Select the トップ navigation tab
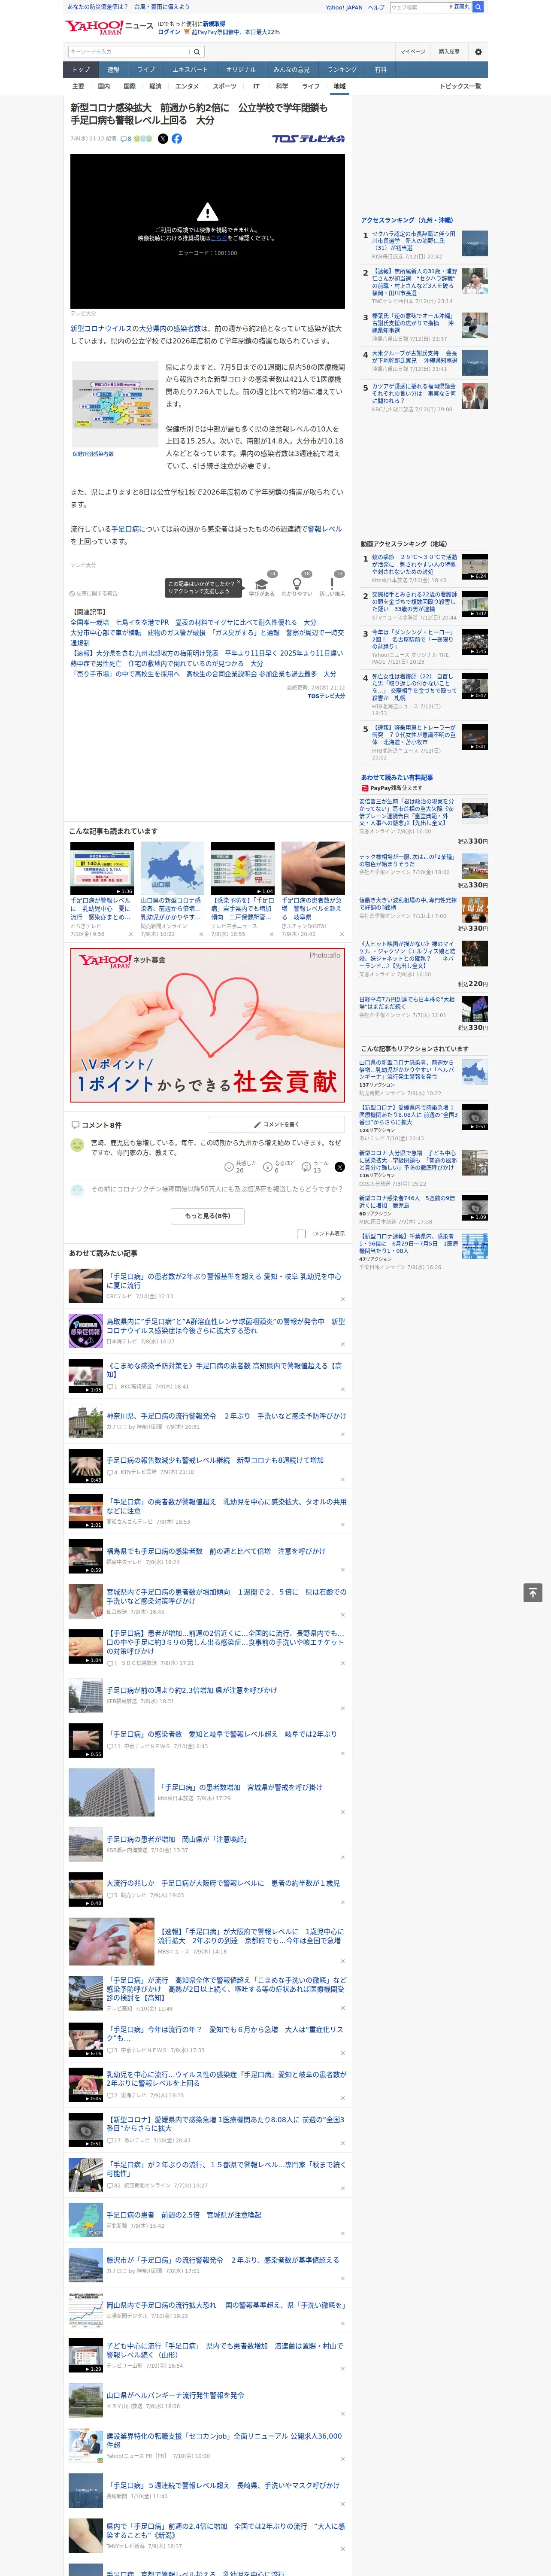 pos(81,70)
